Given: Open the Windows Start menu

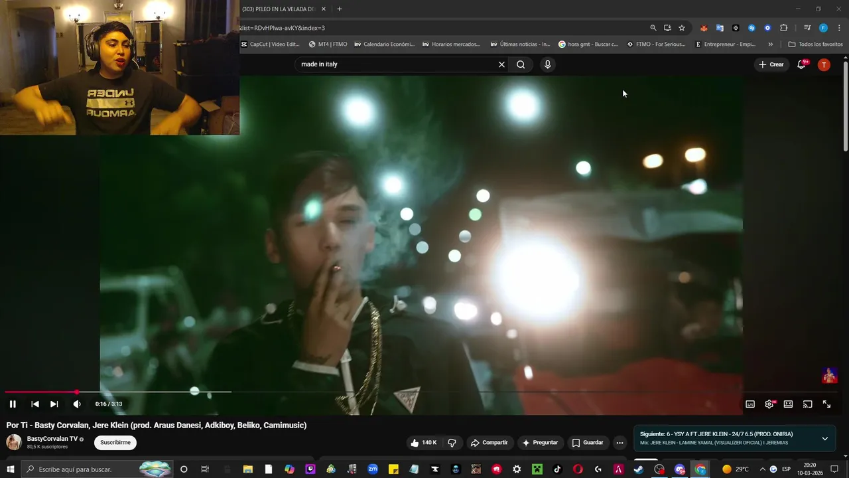Looking at the screenshot, I should coord(11,469).
